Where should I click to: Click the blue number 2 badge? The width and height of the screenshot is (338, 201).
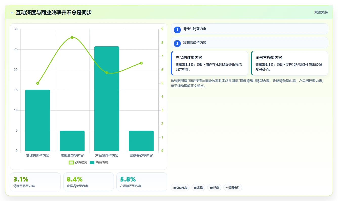(177, 43)
